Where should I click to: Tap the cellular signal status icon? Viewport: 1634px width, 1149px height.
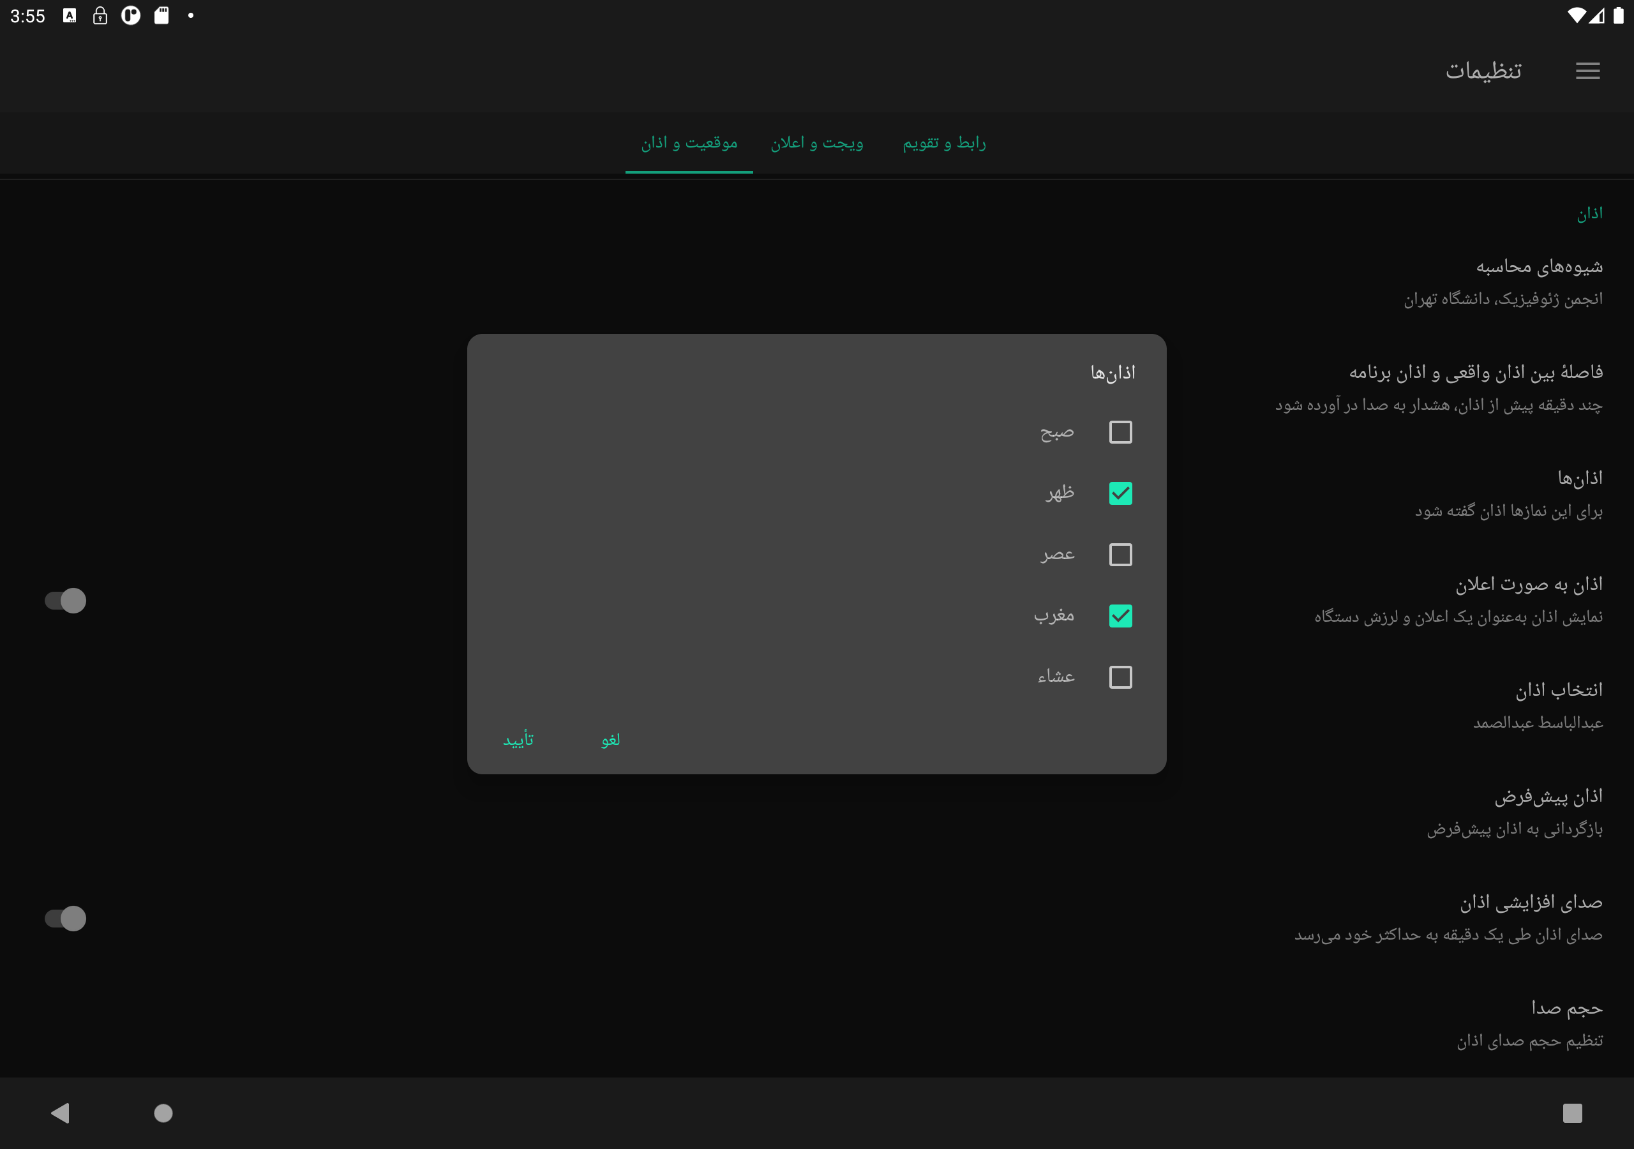tap(1597, 16)
